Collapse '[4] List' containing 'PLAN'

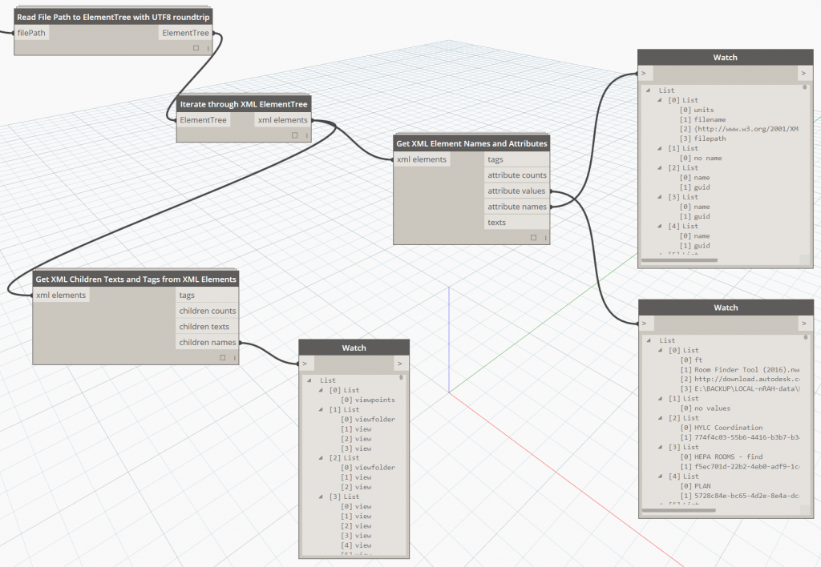661,477
